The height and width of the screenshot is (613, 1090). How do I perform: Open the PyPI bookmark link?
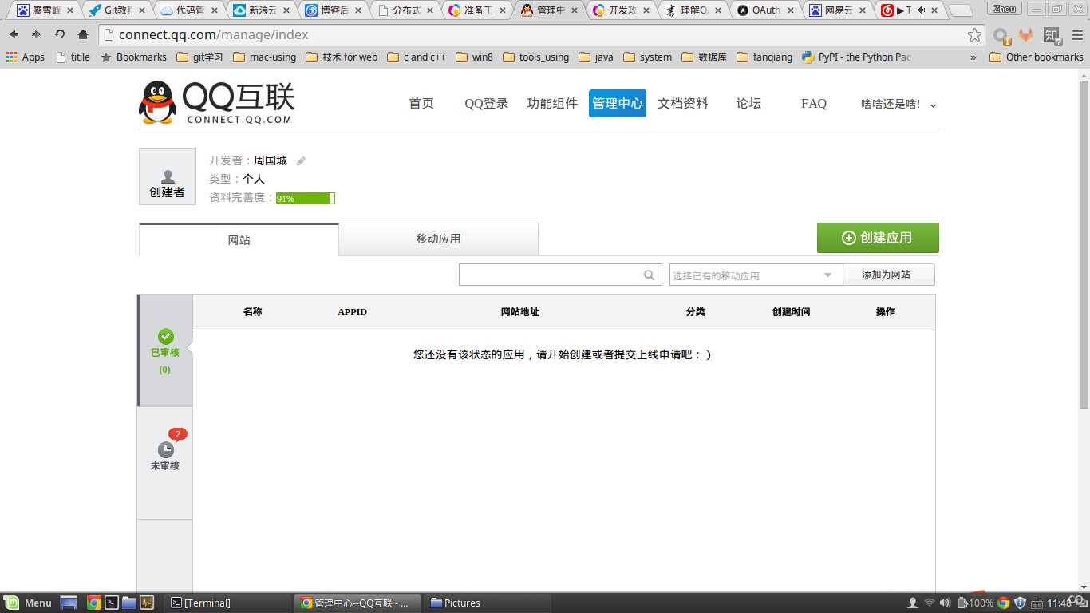tap(856, 57)
